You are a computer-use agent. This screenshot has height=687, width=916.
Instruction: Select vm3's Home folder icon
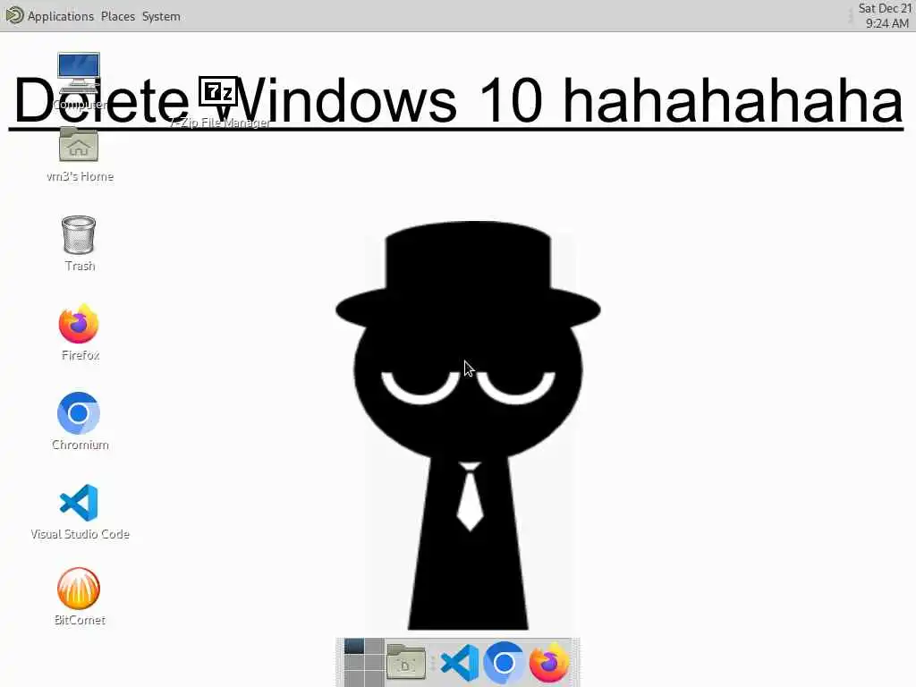(79, 146)
